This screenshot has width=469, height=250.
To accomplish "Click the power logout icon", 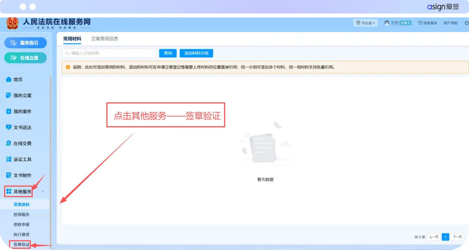I will [x=466, y=23].
